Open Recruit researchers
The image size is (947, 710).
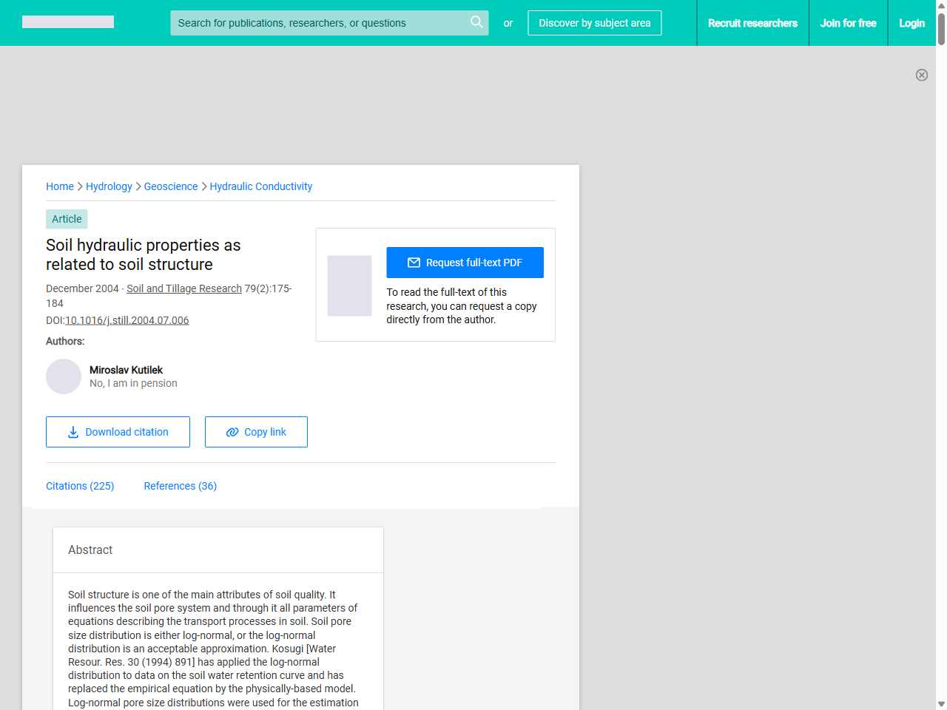click(753, 23)
